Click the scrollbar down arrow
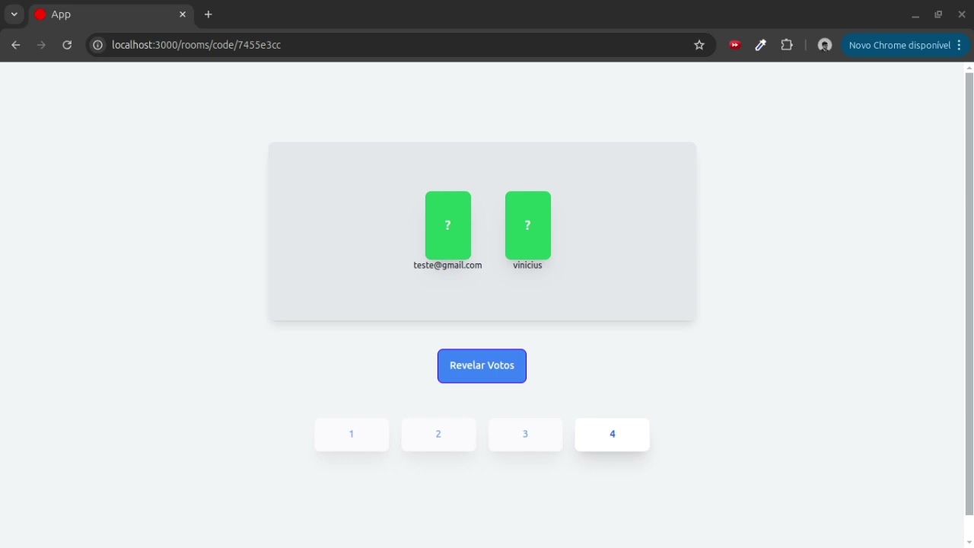The height and width of the screenshot is (548, 974). point(969,542)
